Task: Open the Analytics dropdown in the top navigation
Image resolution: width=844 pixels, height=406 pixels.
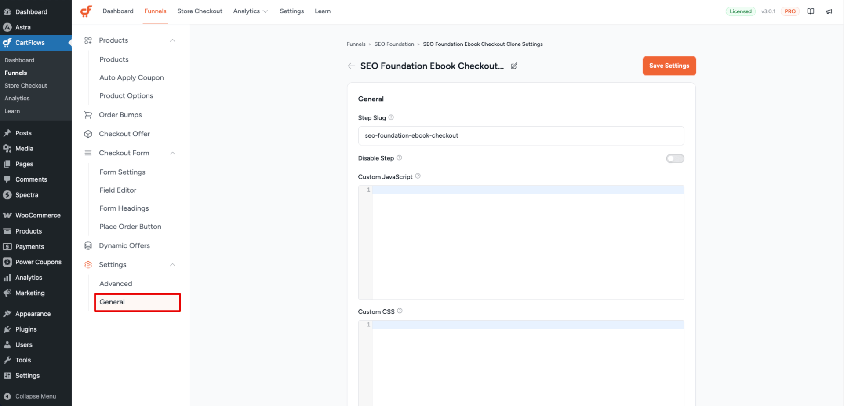Action: click(x=251, y=11)
